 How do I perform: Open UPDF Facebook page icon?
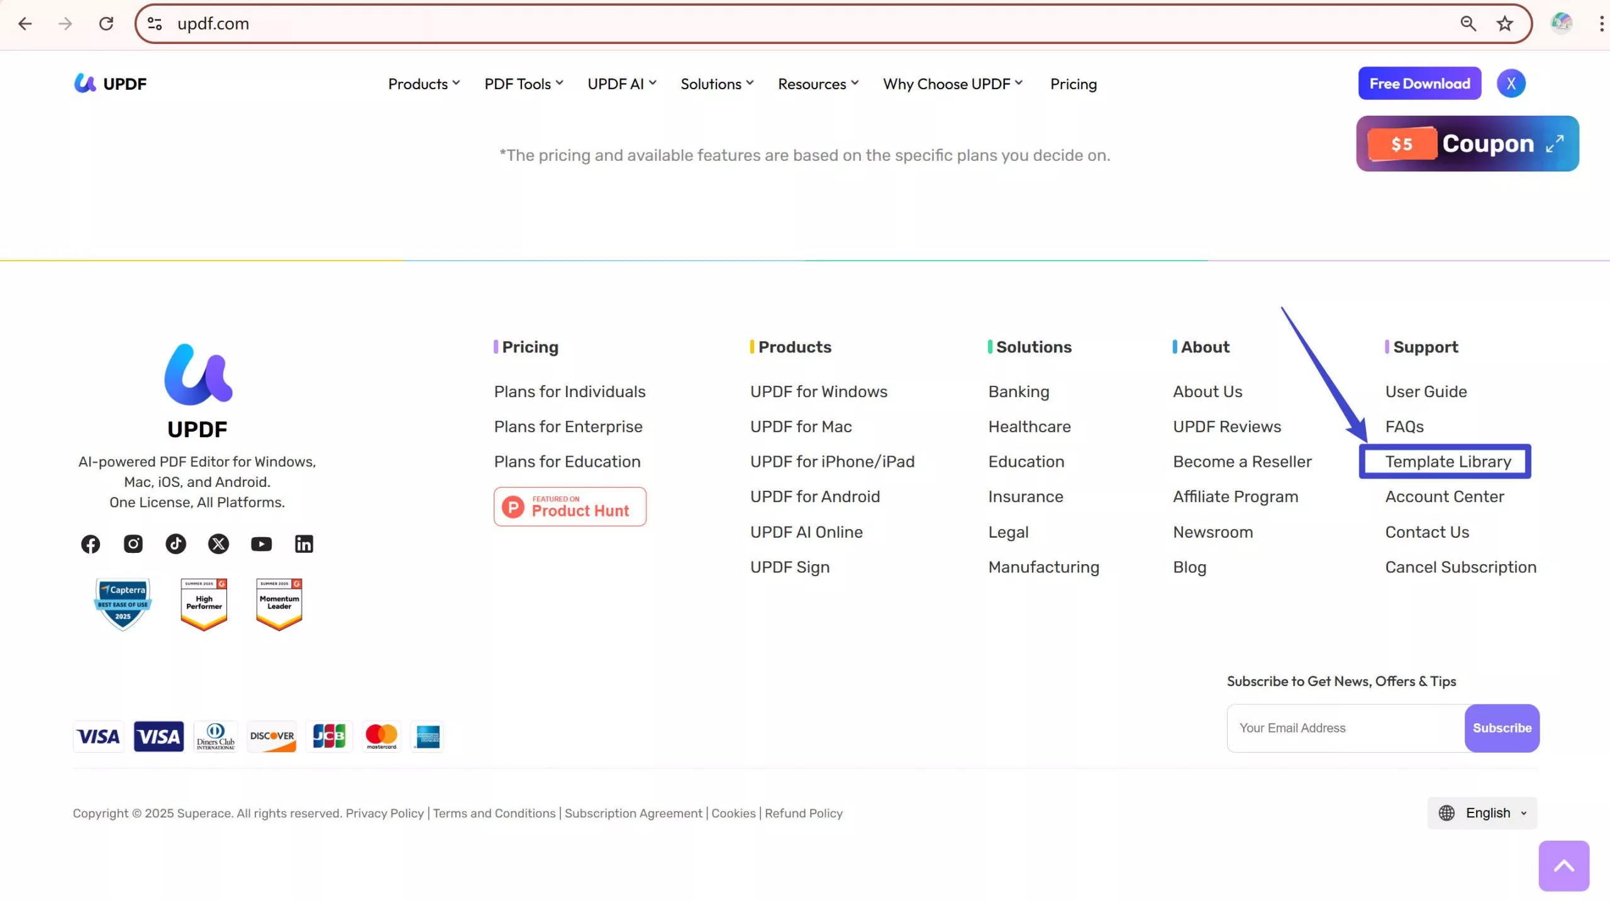91,544
